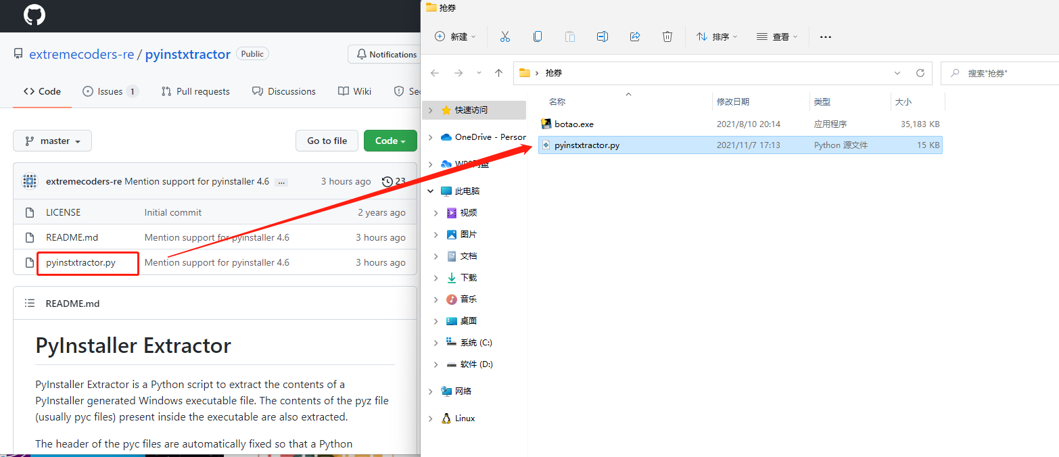This screenshot has width=1059, height=457.
Task: Switch to the Code tab on GitHub
Action: click(42, 91)
